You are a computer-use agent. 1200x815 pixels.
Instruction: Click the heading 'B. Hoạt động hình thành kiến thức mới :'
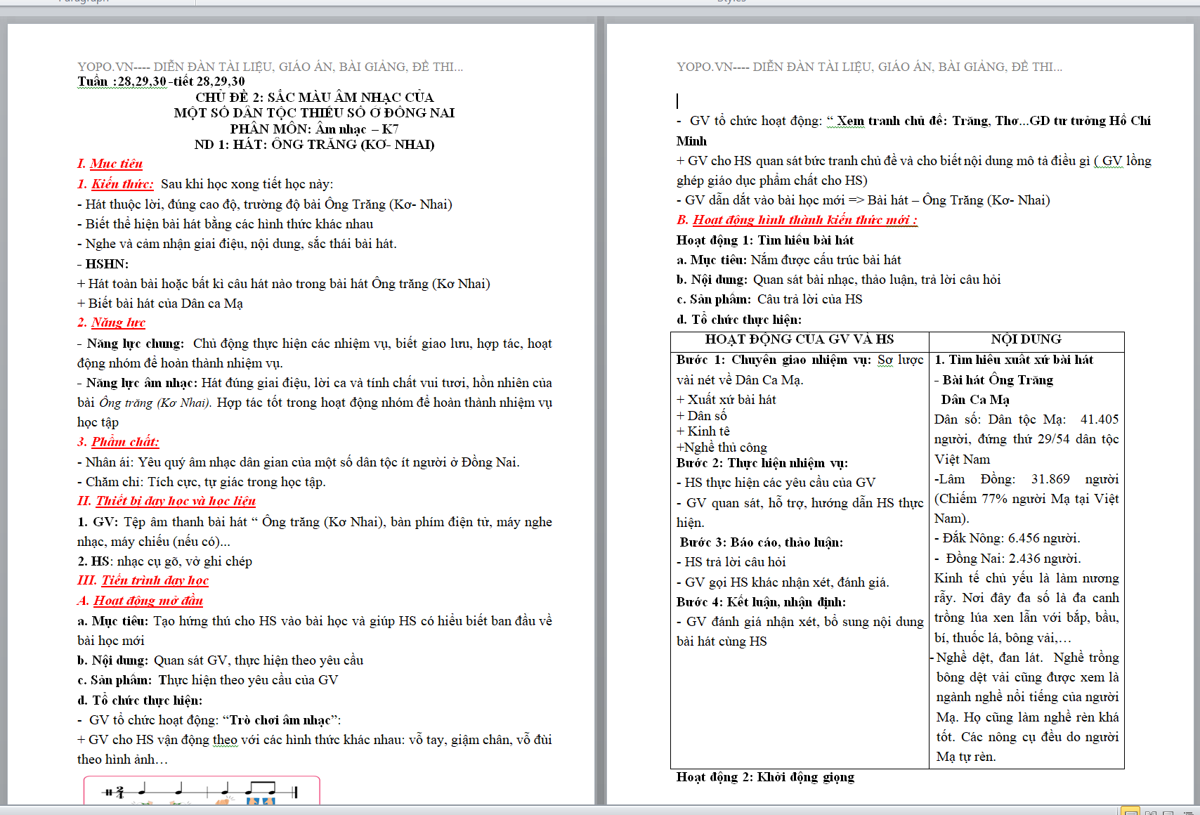click(797, 220)
